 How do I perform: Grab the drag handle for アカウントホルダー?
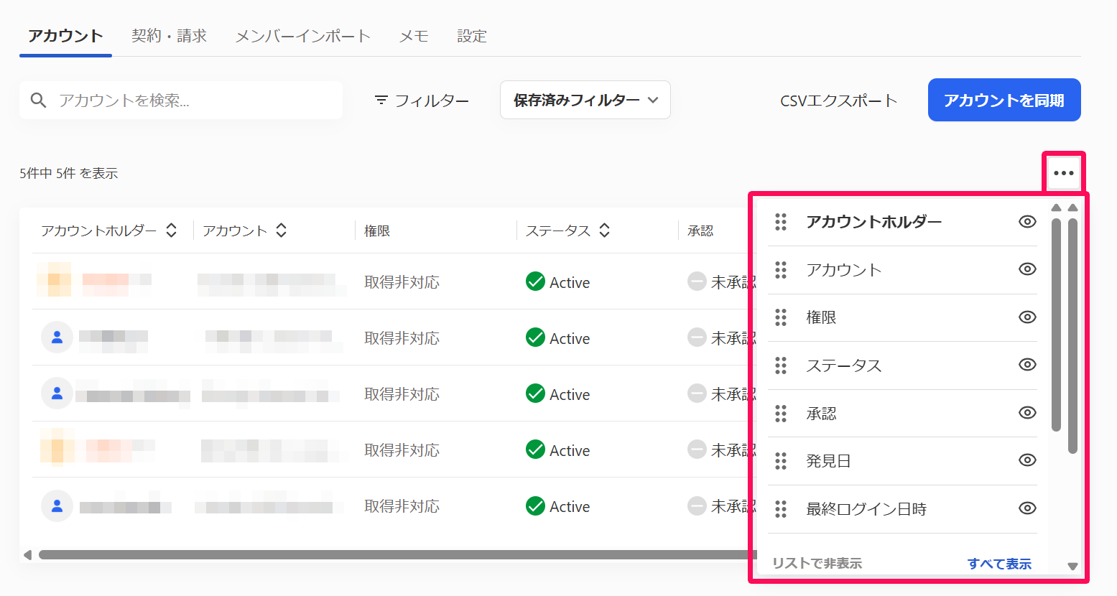pos(781,222)
